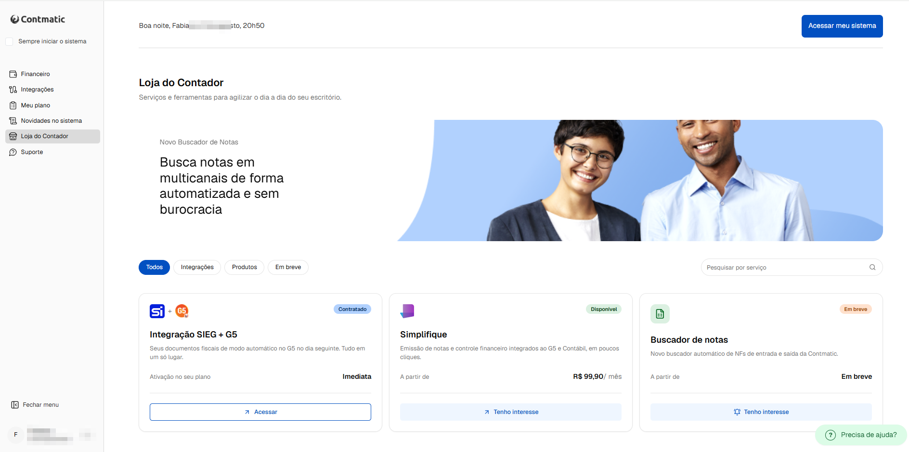The image size is (909, 452).
Task: Click the Financeiro wallet icon
Action: pyautogui.click(x=13, y=74)
